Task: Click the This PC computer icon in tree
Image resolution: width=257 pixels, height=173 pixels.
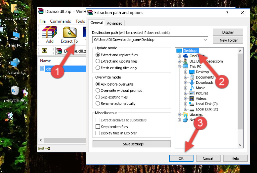Action: 185,67
